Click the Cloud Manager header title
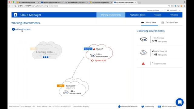The height and width of the screenshot is (109, 194). pos(31,15)
